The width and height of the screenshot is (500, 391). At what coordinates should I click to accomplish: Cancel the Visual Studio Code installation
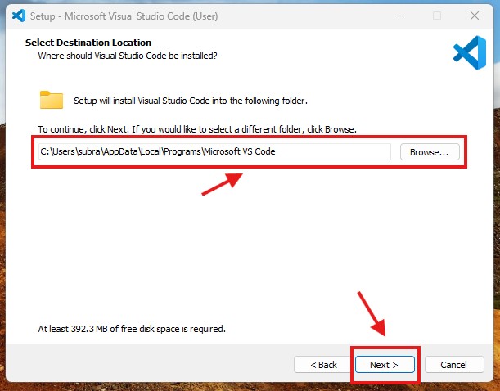click(x=453, y=364)
